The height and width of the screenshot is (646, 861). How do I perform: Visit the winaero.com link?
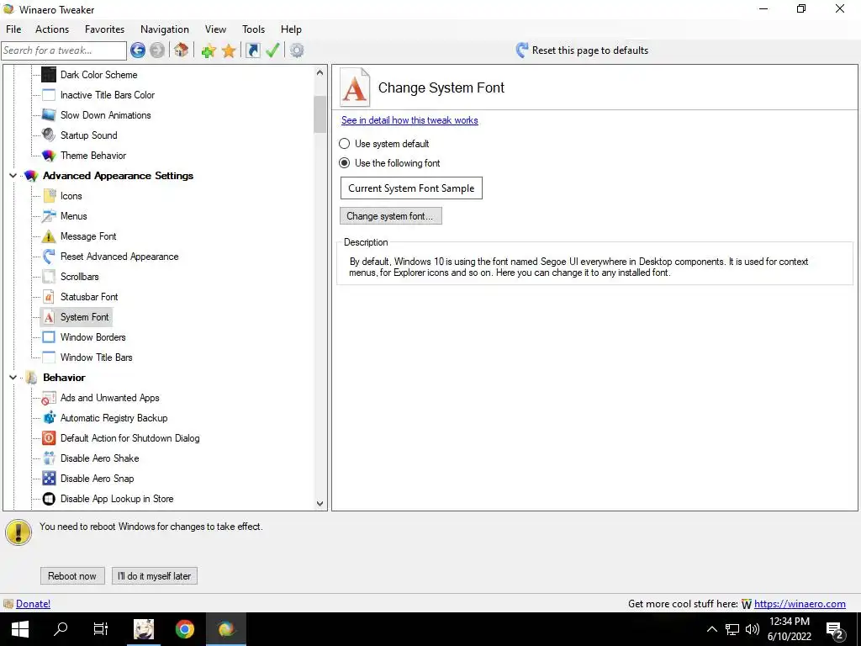[x=800, y=604]
